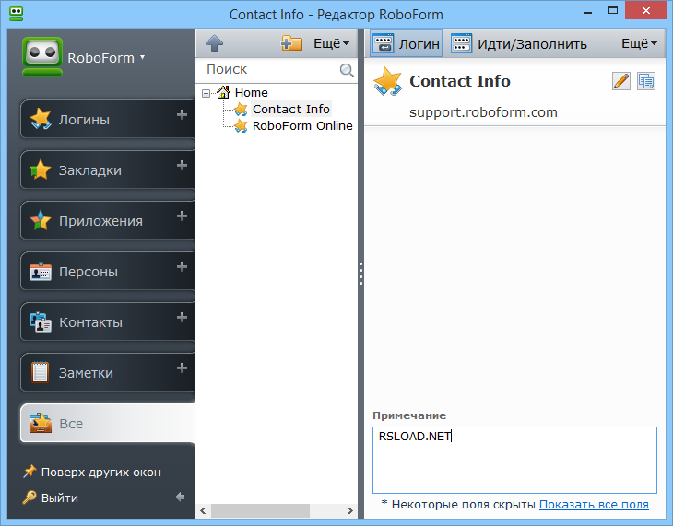The image size is (673, 526).
Task: Click the Идти/Заполнить toolbar button
Action: click(519, 44)
